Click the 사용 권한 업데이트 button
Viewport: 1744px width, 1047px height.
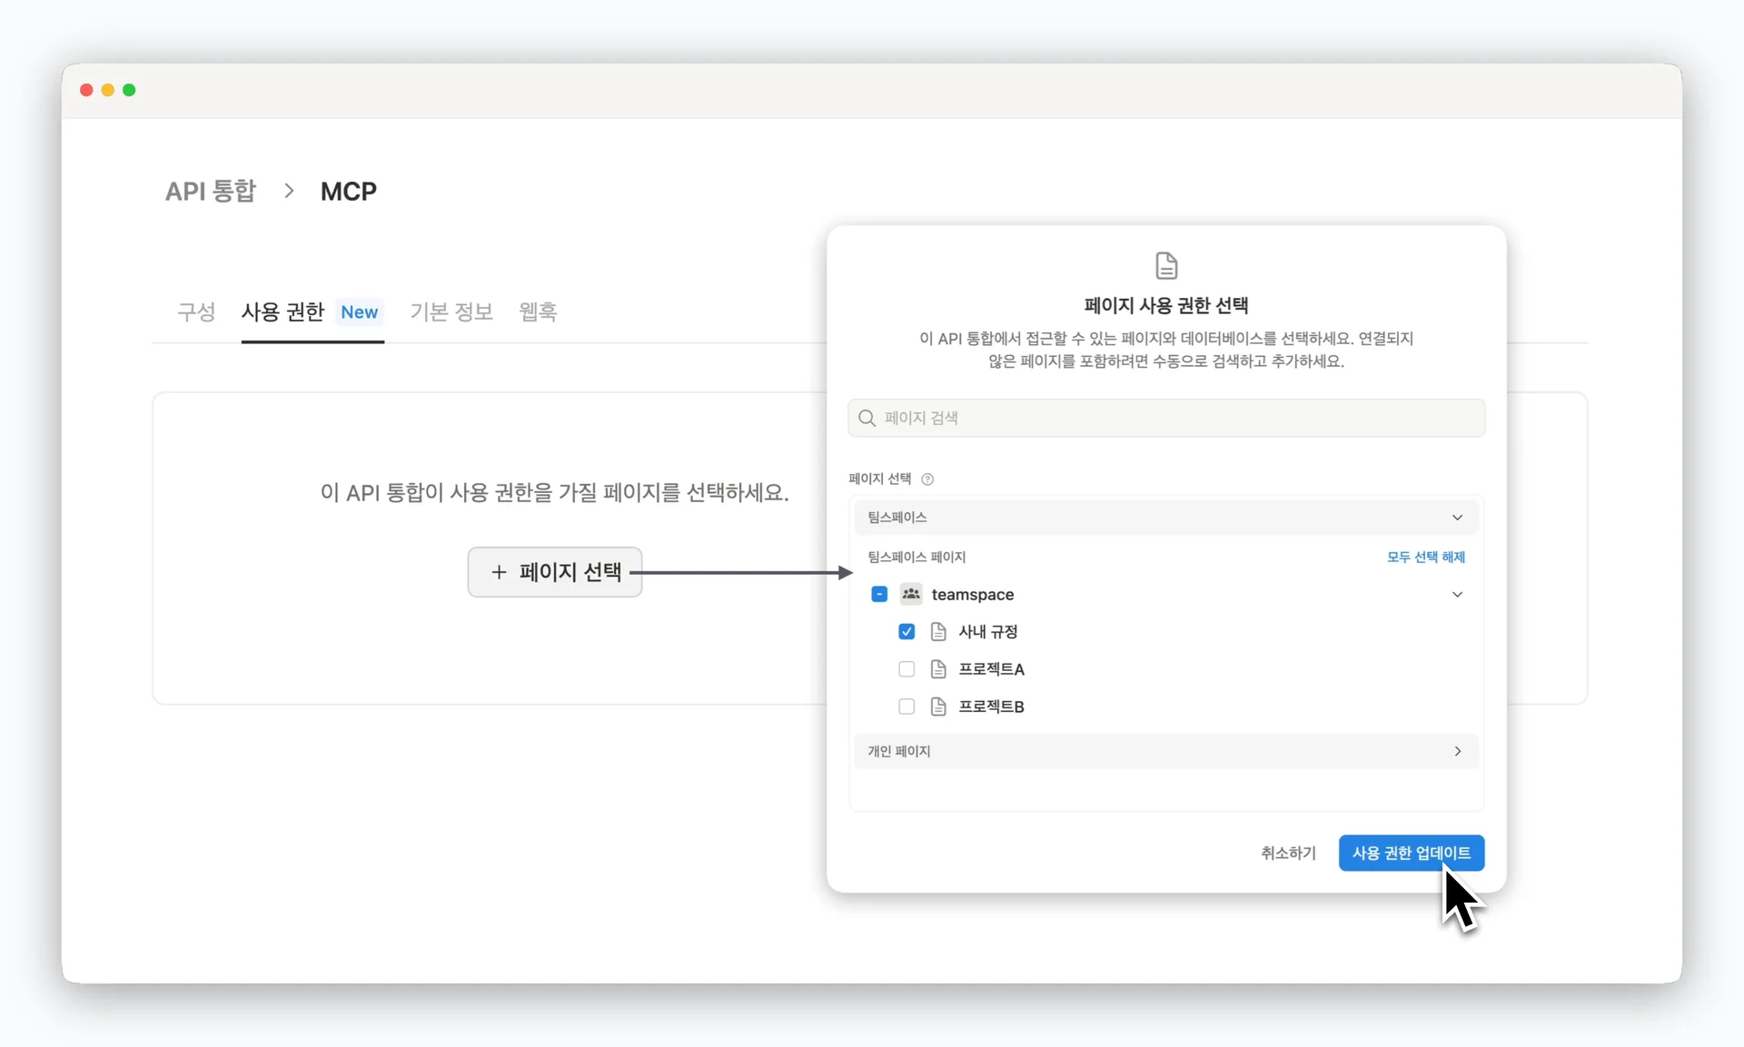coord(1411,853)
